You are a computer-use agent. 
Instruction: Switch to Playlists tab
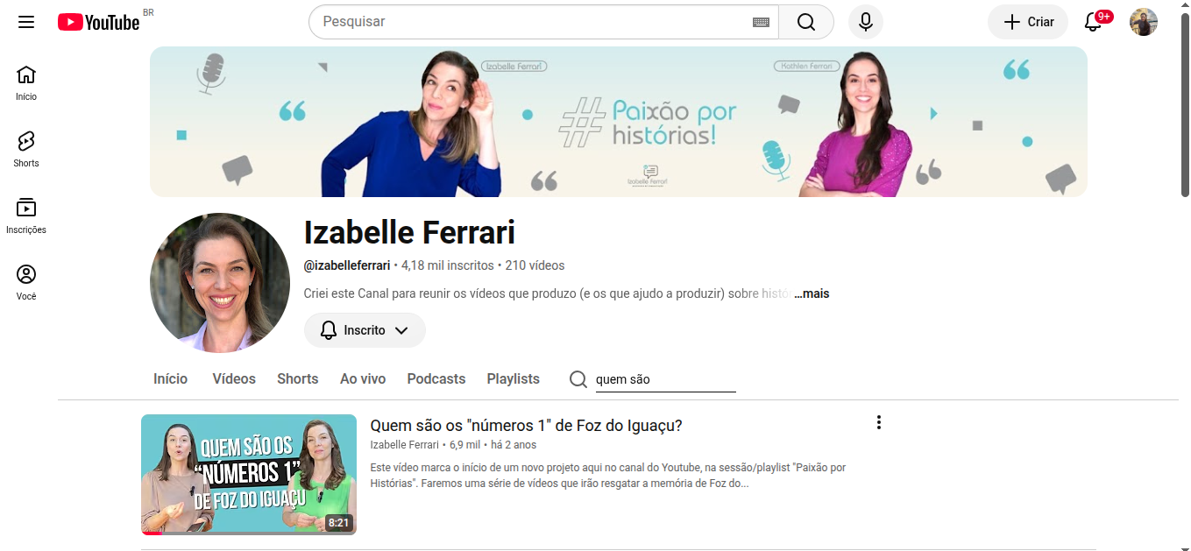point(514,379)
